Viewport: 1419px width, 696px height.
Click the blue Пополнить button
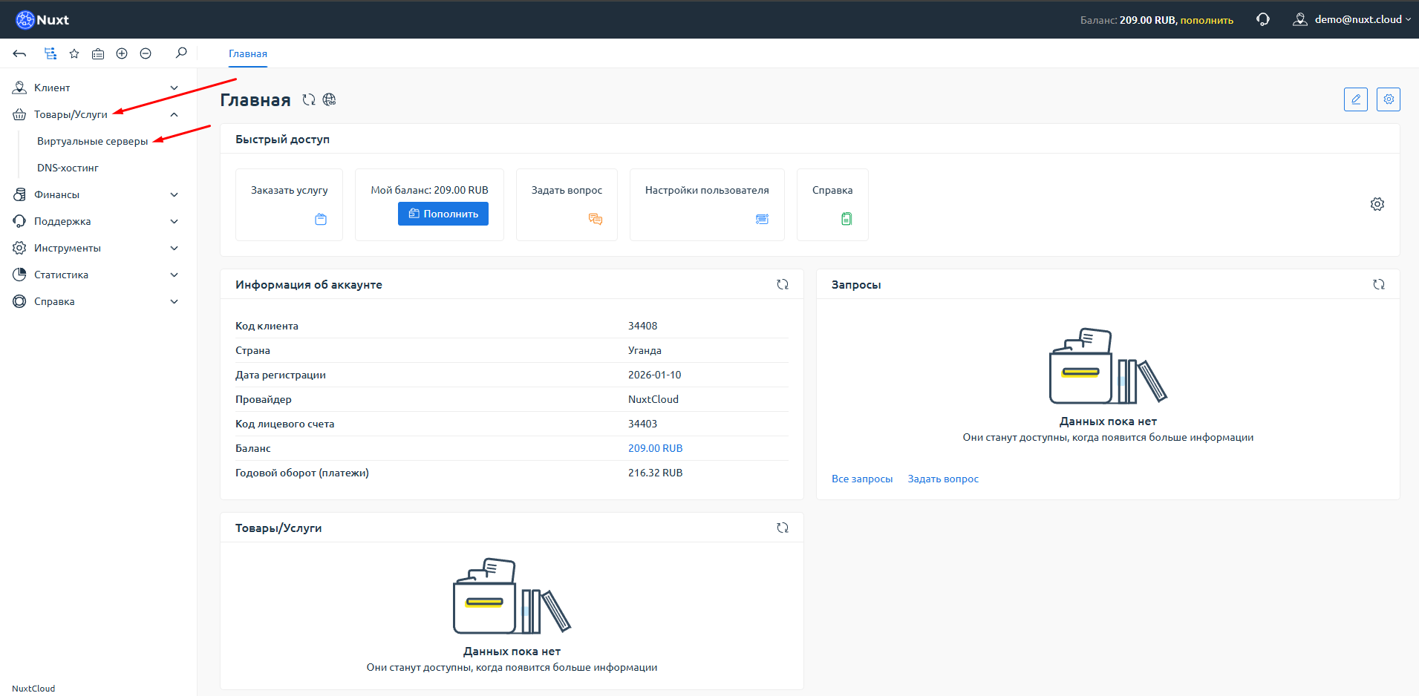(x=443, y=214)
